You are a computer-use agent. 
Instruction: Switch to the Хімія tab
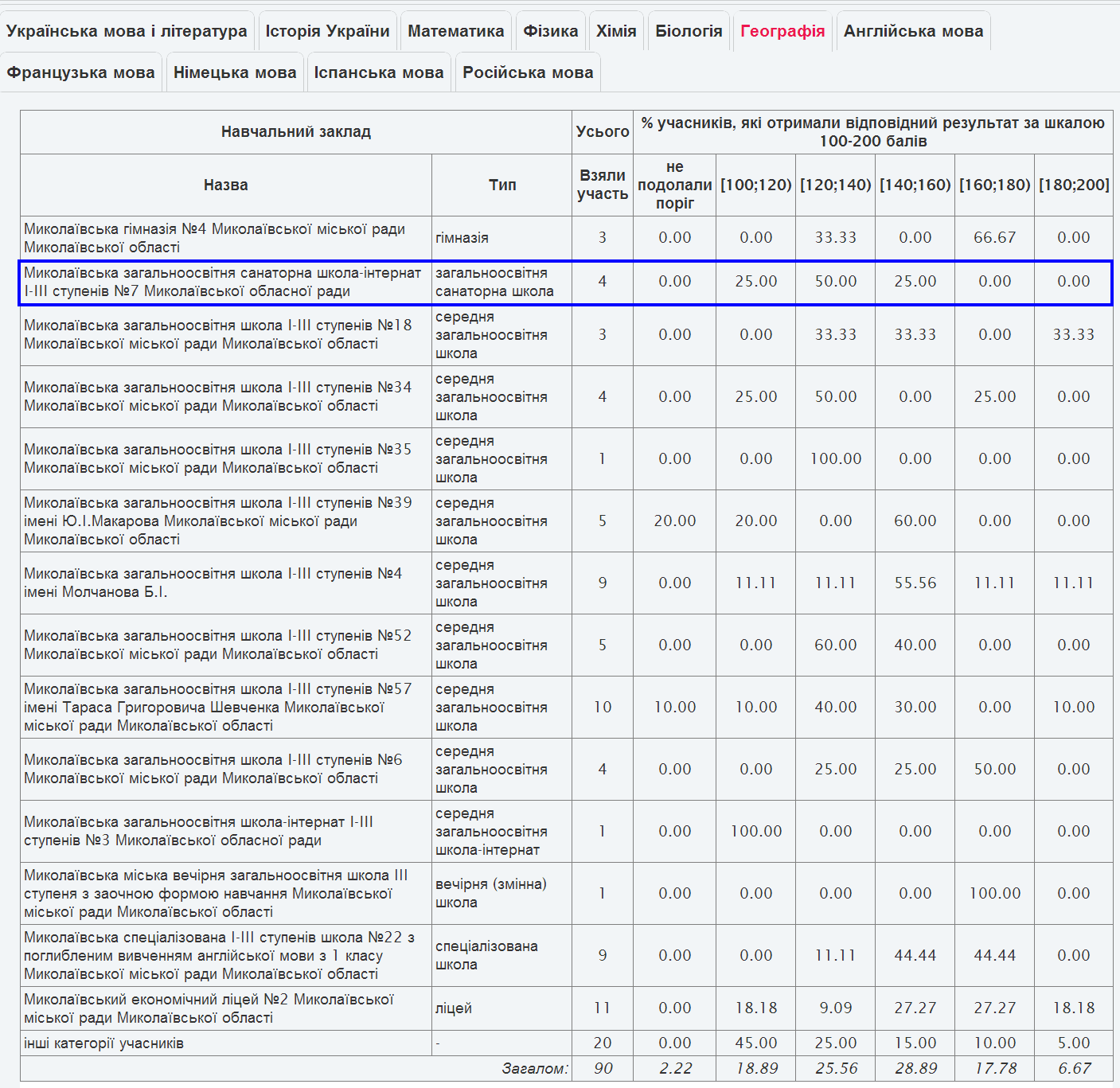click(x=616, y=31)
